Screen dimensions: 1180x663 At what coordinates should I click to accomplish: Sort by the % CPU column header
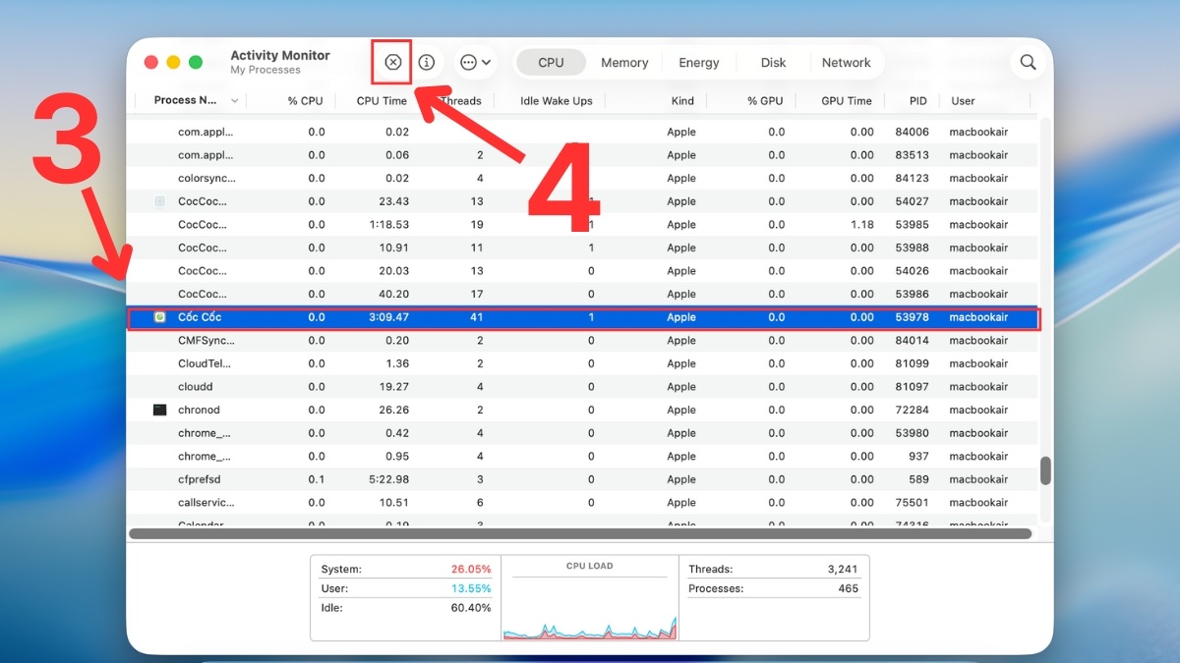(305, 101)
